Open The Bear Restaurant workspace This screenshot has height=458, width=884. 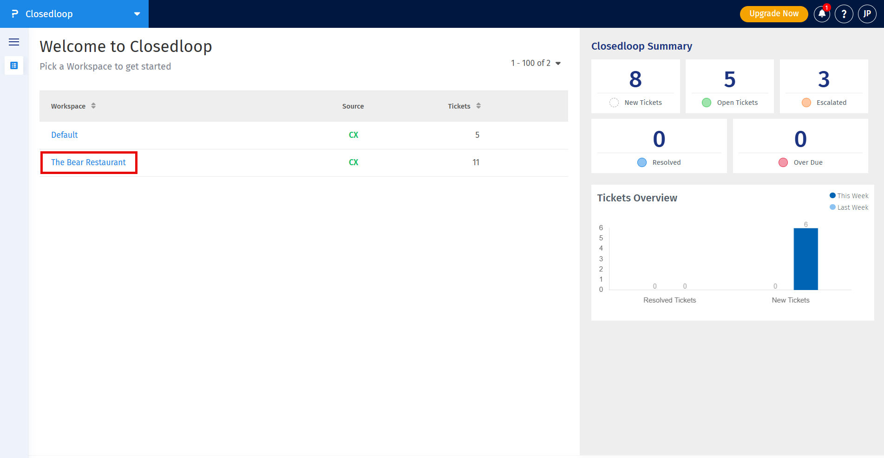pos(88,162)
